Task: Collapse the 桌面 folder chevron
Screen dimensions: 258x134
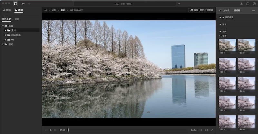Action: point(3,26)
